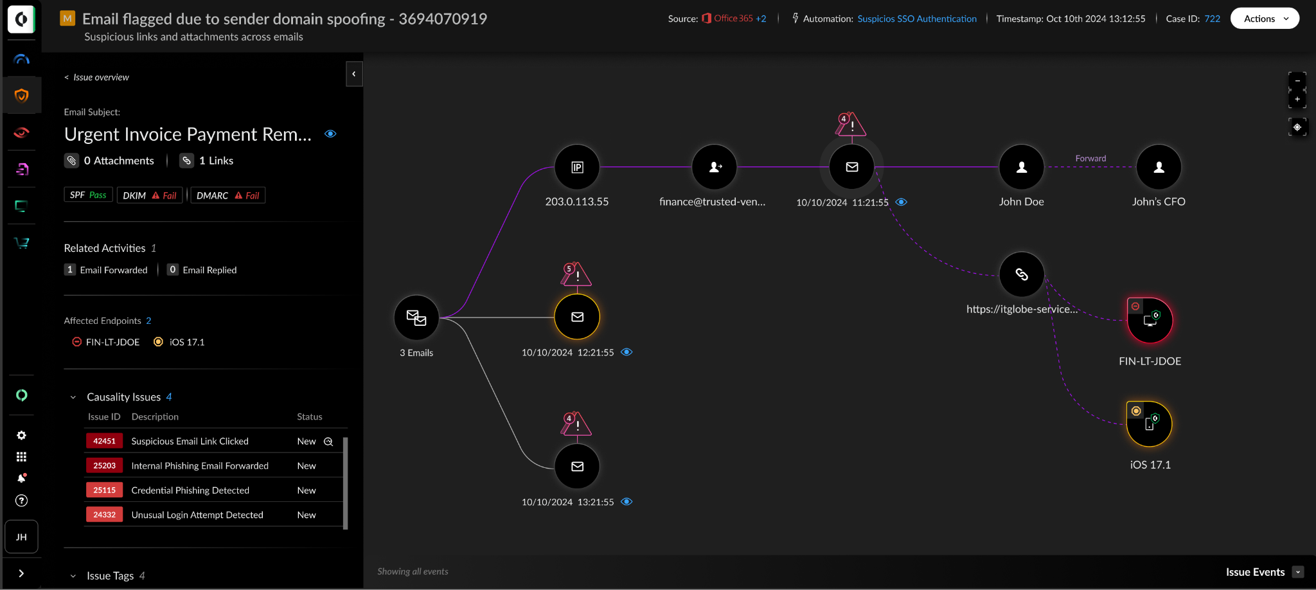
Task: Open the settings gear in sidebar
Action: (x=21, y=436)
